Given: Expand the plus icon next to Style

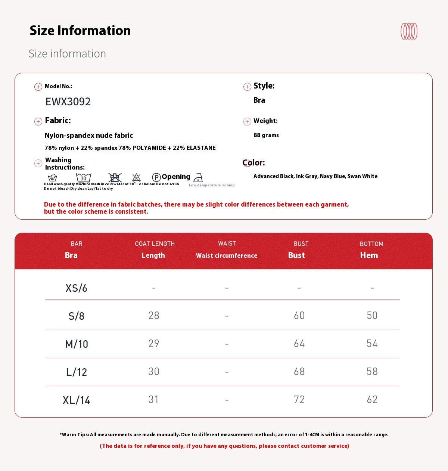Looking at the screenshot, I should tap(247, 87).
